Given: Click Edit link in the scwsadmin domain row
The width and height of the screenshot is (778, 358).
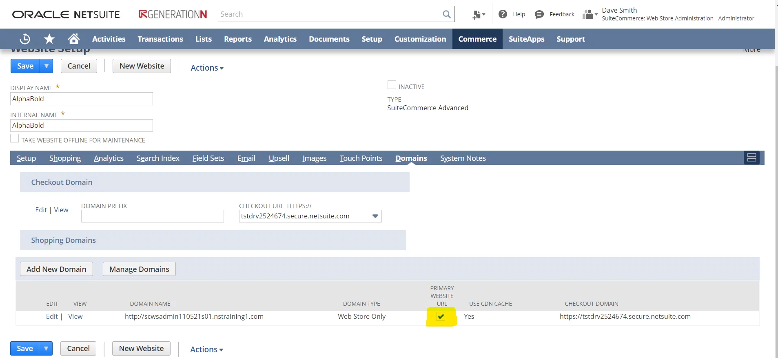Looking at the screenshot, I should [x=52, y=316].
